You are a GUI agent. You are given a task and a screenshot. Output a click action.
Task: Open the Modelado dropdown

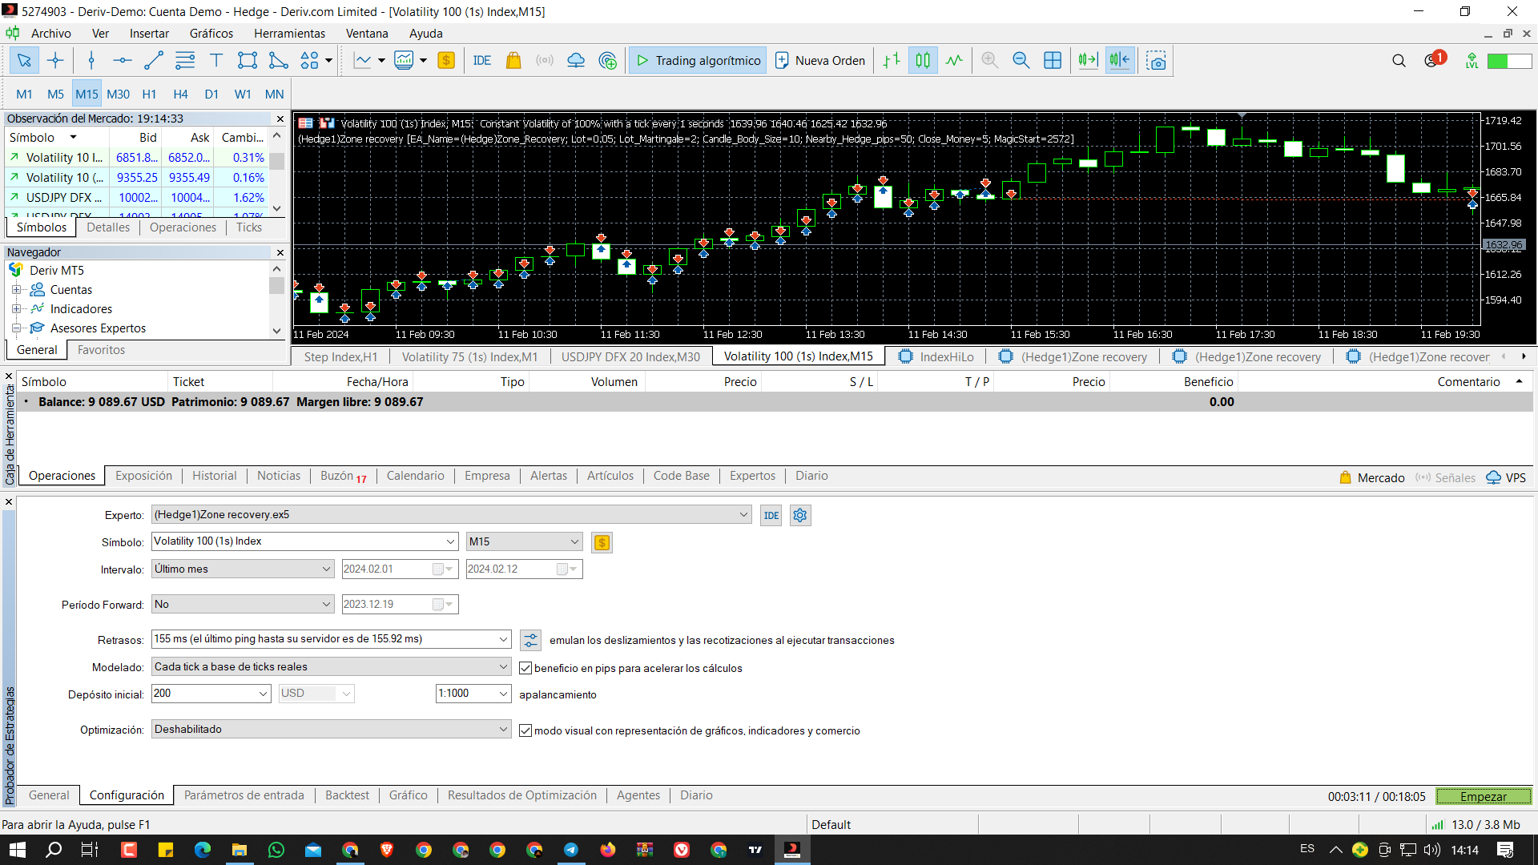pyautogui.click(x=331, y=666)
